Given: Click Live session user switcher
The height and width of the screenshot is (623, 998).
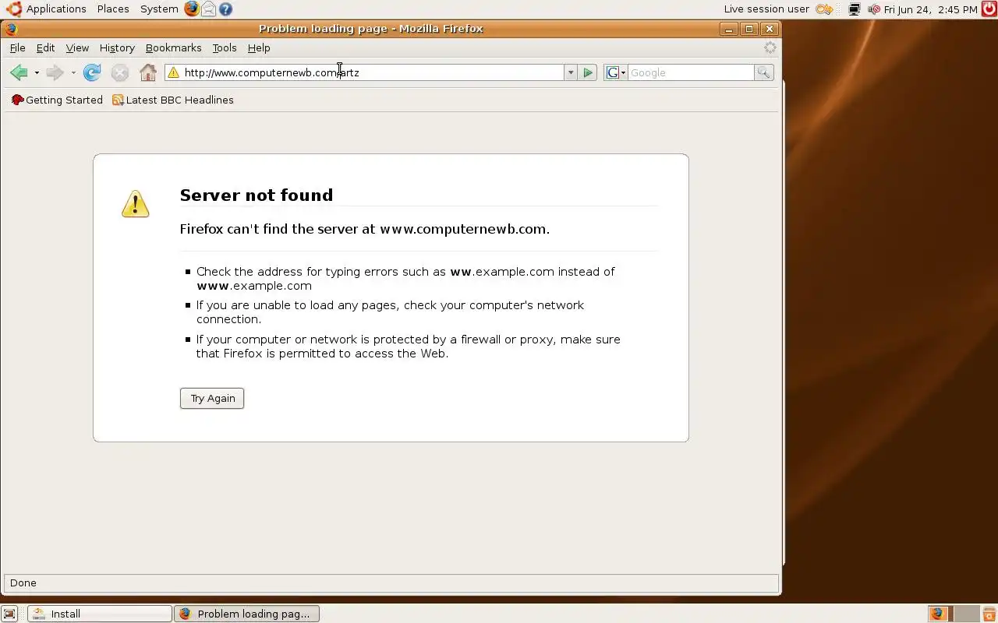Looking at the screenshot, I should (x=766, y=9).
